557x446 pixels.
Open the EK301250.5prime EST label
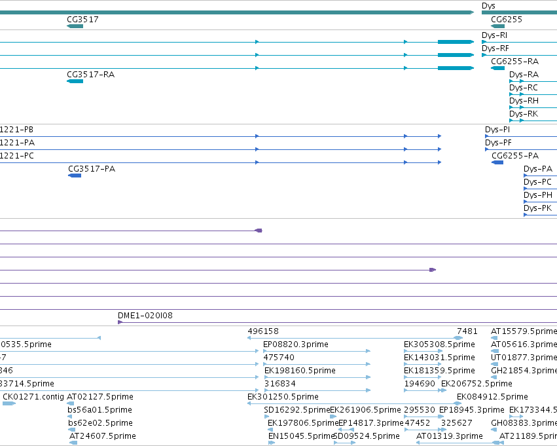[283, 398]
